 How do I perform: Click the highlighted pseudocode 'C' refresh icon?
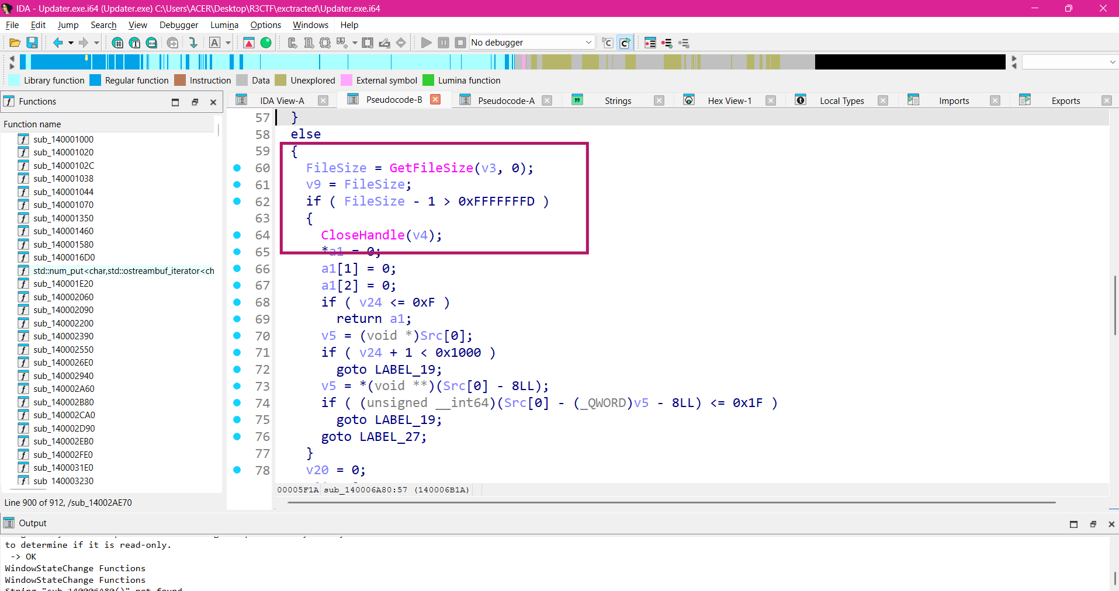pyautogui.click(x=625, y=43)
